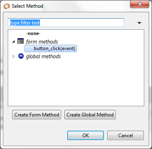Click the Servoy logo in title bar
152x149 pixels.
click(x=7, y=6)
